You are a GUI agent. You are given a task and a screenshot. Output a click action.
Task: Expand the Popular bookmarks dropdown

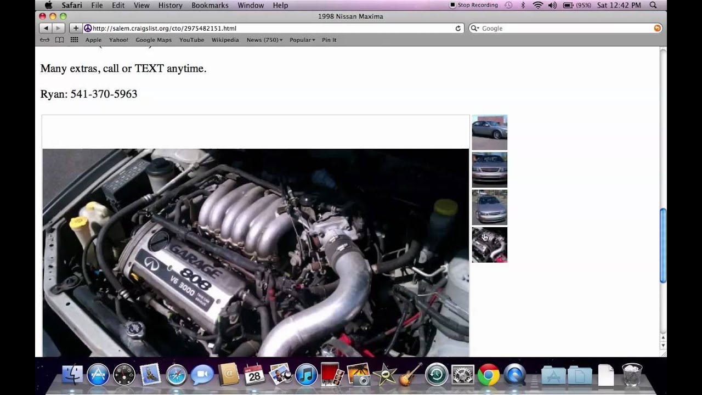point(302,40)
